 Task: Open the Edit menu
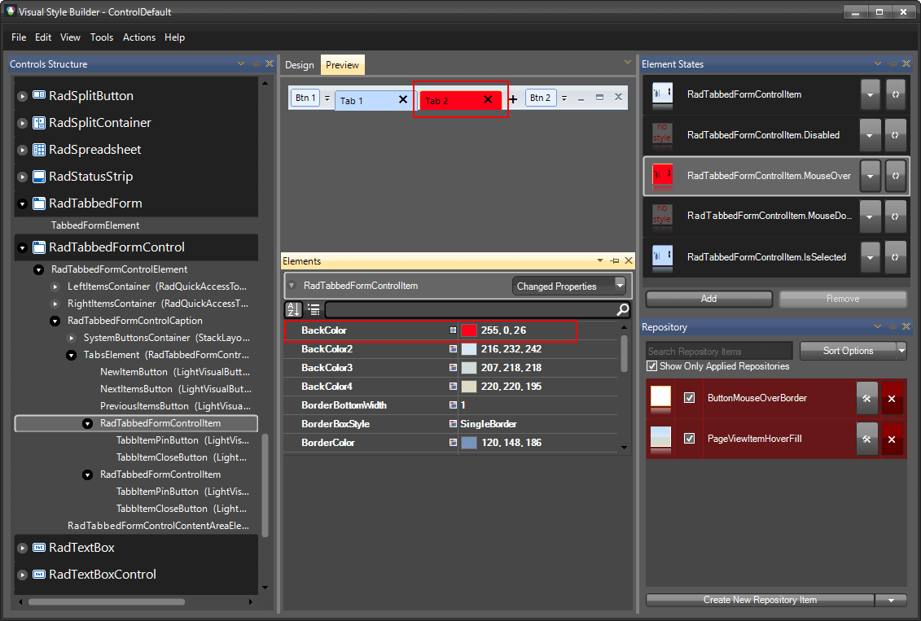43,37
